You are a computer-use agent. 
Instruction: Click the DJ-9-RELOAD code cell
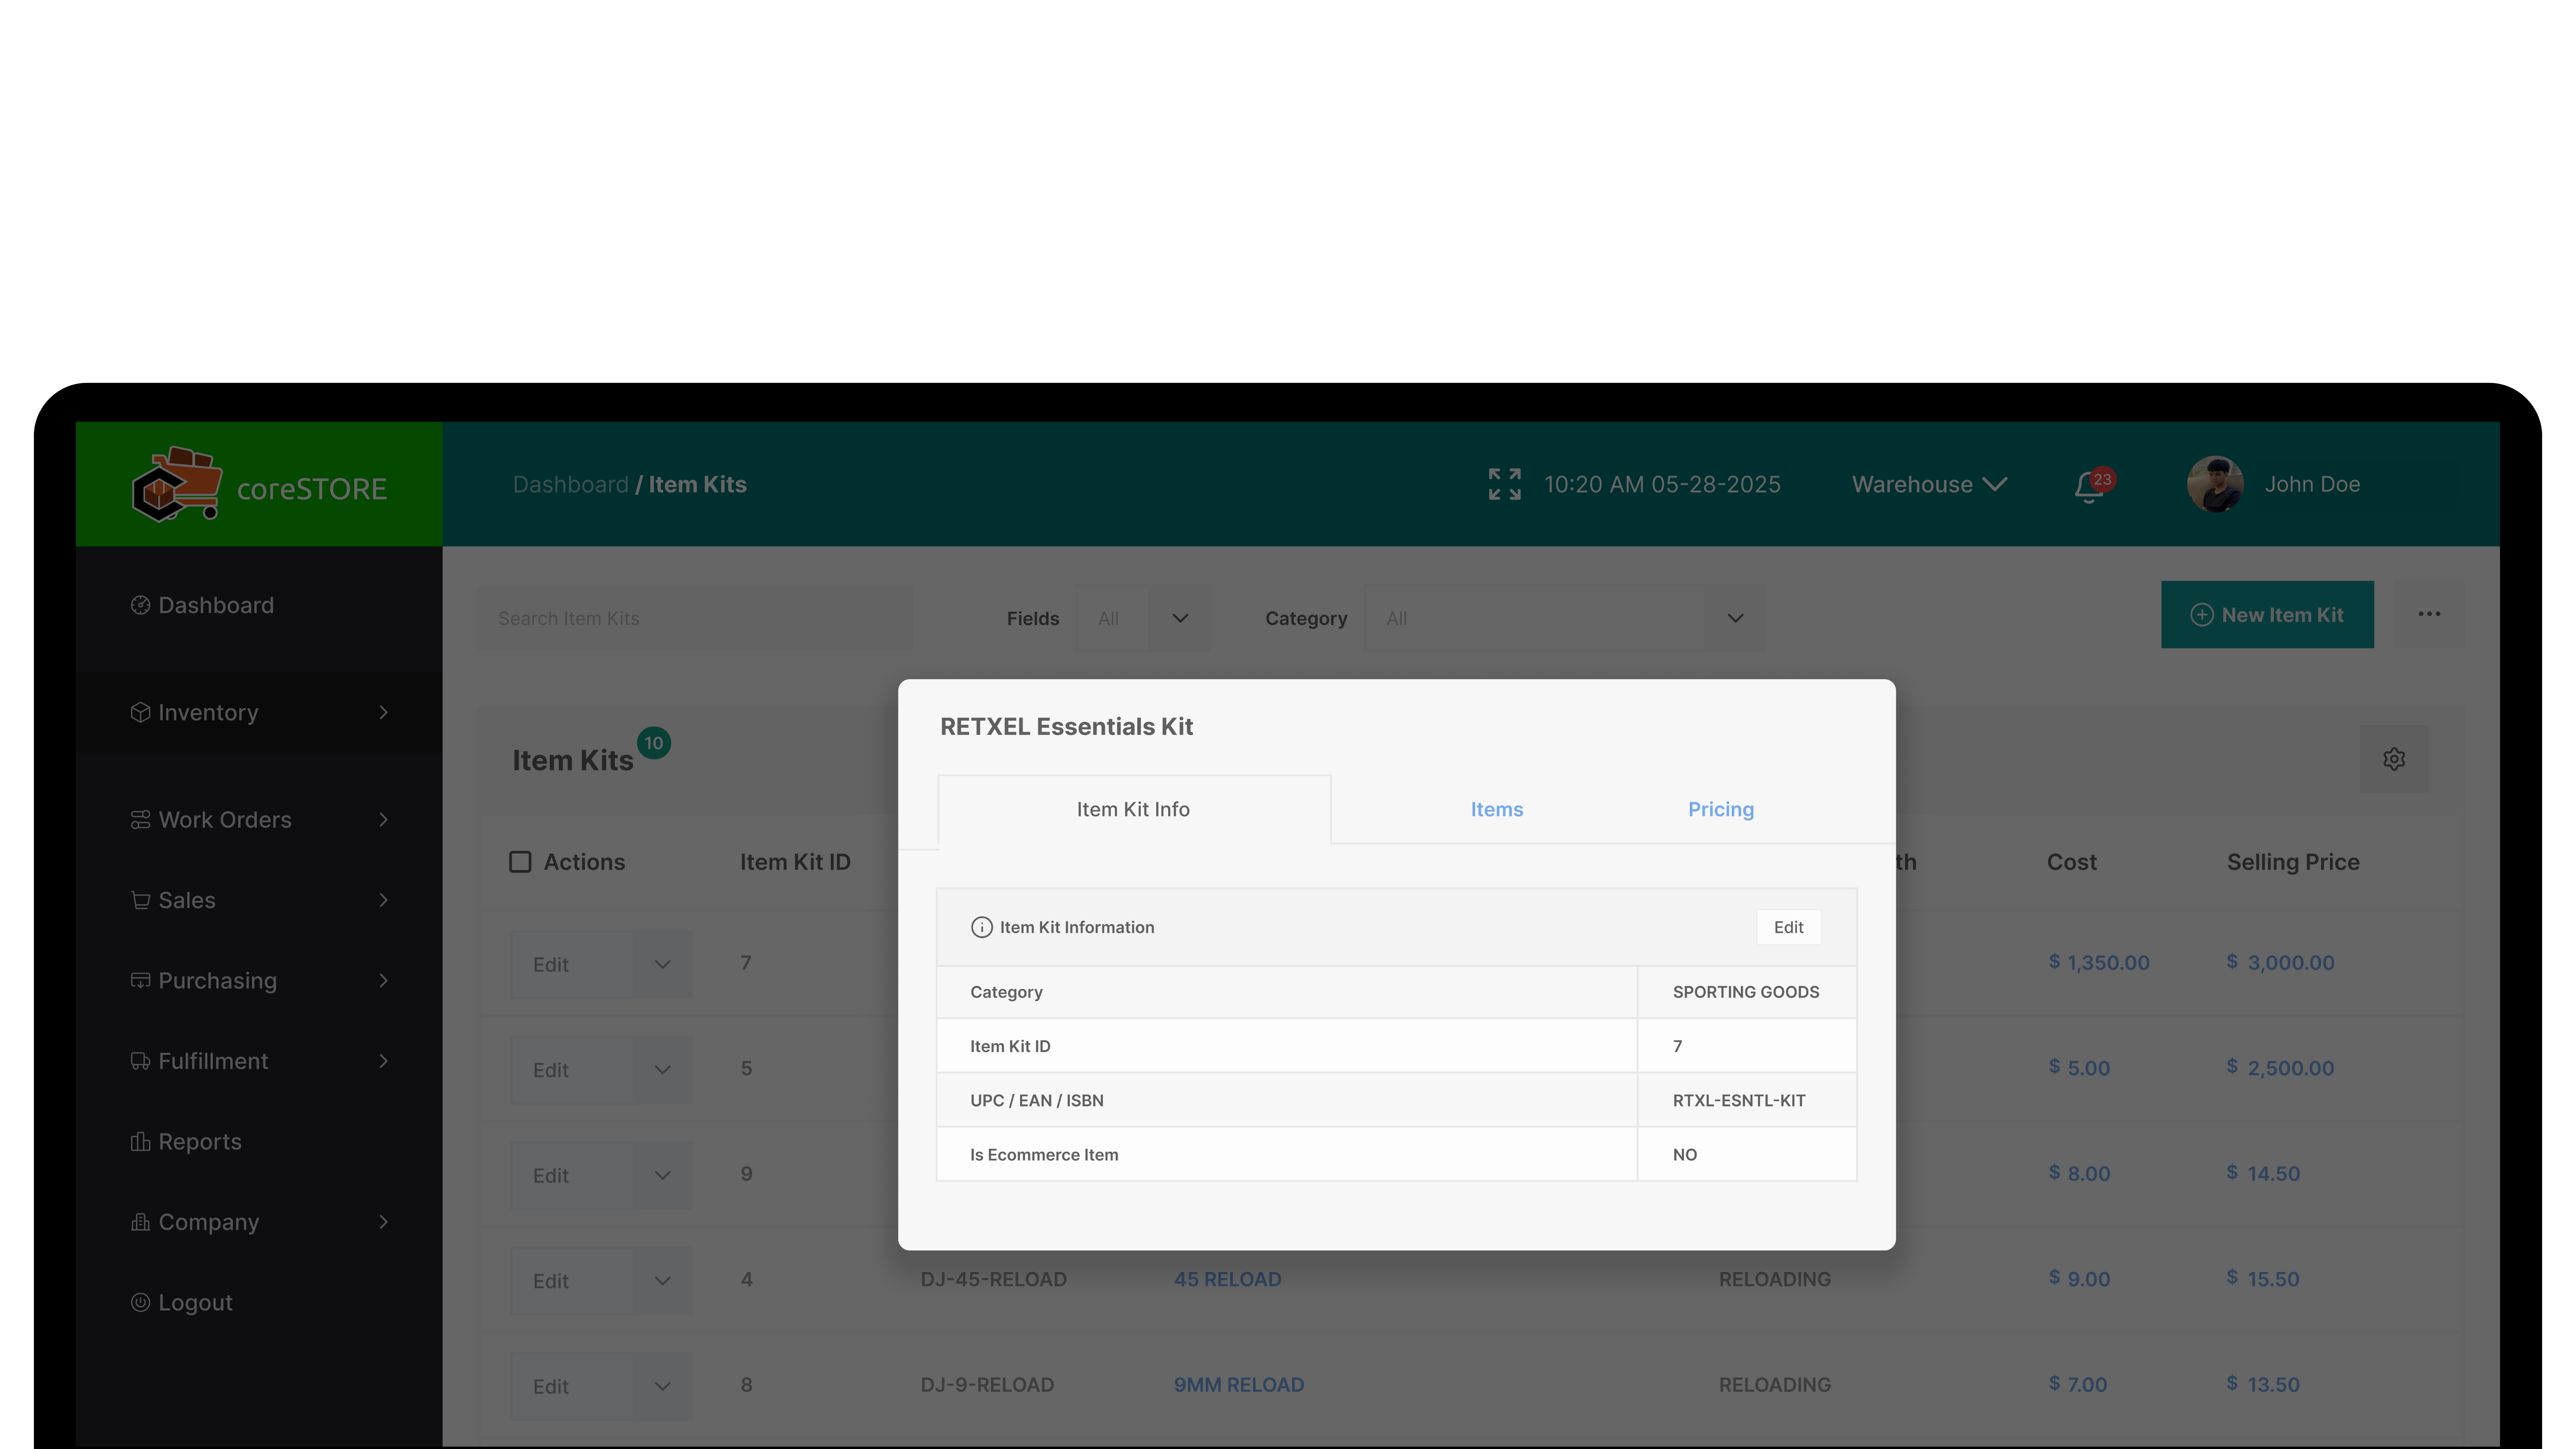click(986, 1385)
